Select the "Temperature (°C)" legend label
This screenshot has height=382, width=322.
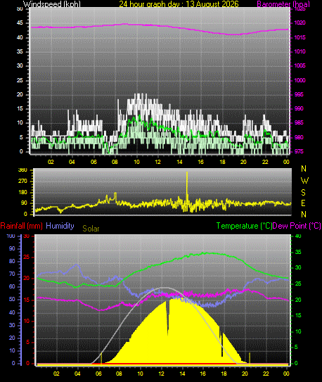pyautogui.click(x=244, y=226)
